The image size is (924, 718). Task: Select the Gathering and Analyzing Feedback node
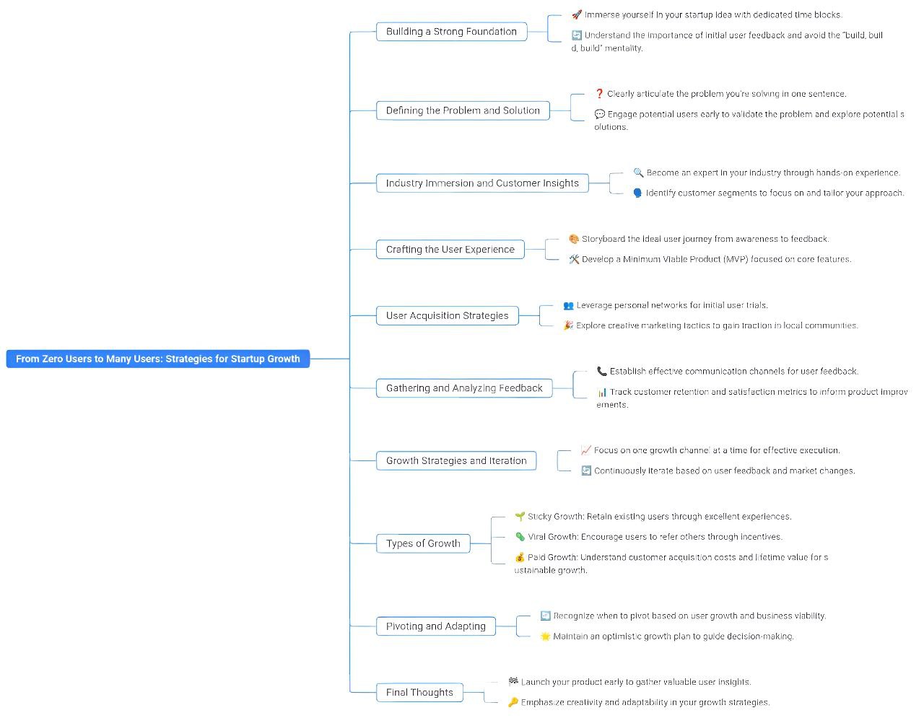[x=464, y=388]
